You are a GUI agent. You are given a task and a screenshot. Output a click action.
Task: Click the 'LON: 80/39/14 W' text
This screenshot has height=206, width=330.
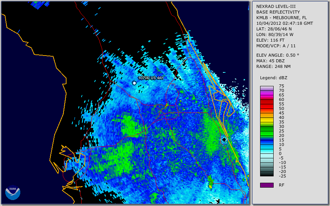[275, 35]
